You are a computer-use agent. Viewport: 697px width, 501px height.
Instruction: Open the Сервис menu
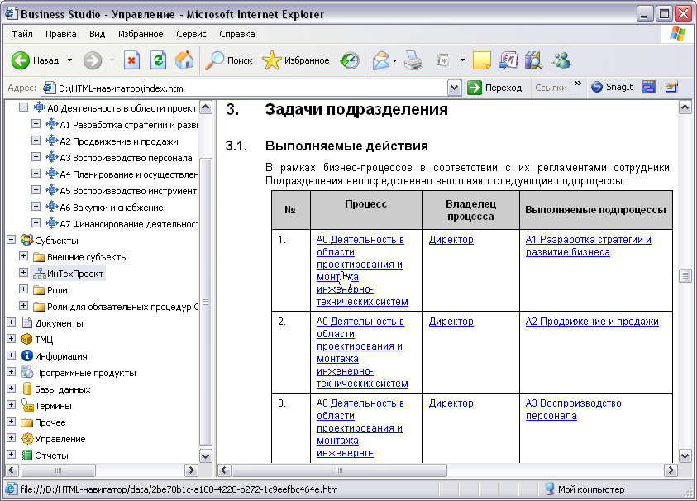click(191, 34)
